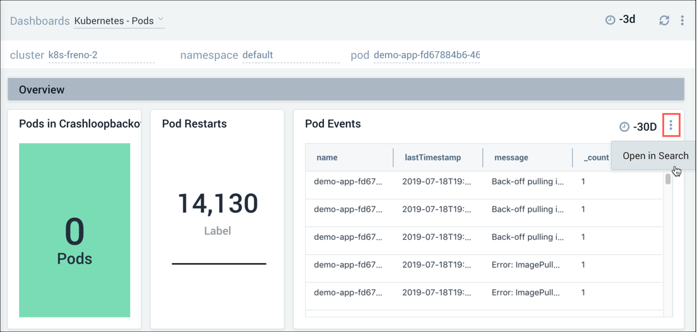Screen dimensions: 697x332
Task: Open the dashboard three-dot options menu
Action: coord(682,20)
